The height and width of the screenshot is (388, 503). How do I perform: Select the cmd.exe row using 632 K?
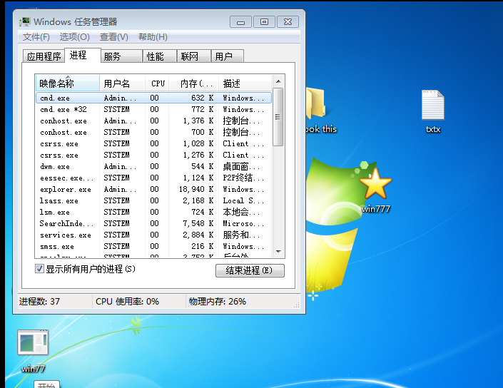coord(153,98)
